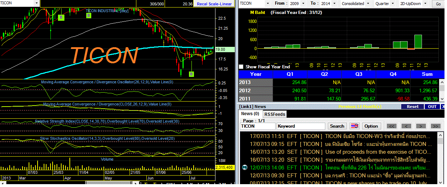The image size is (447, 187).
Task: Click the news Option button
Action: point(371,126)
